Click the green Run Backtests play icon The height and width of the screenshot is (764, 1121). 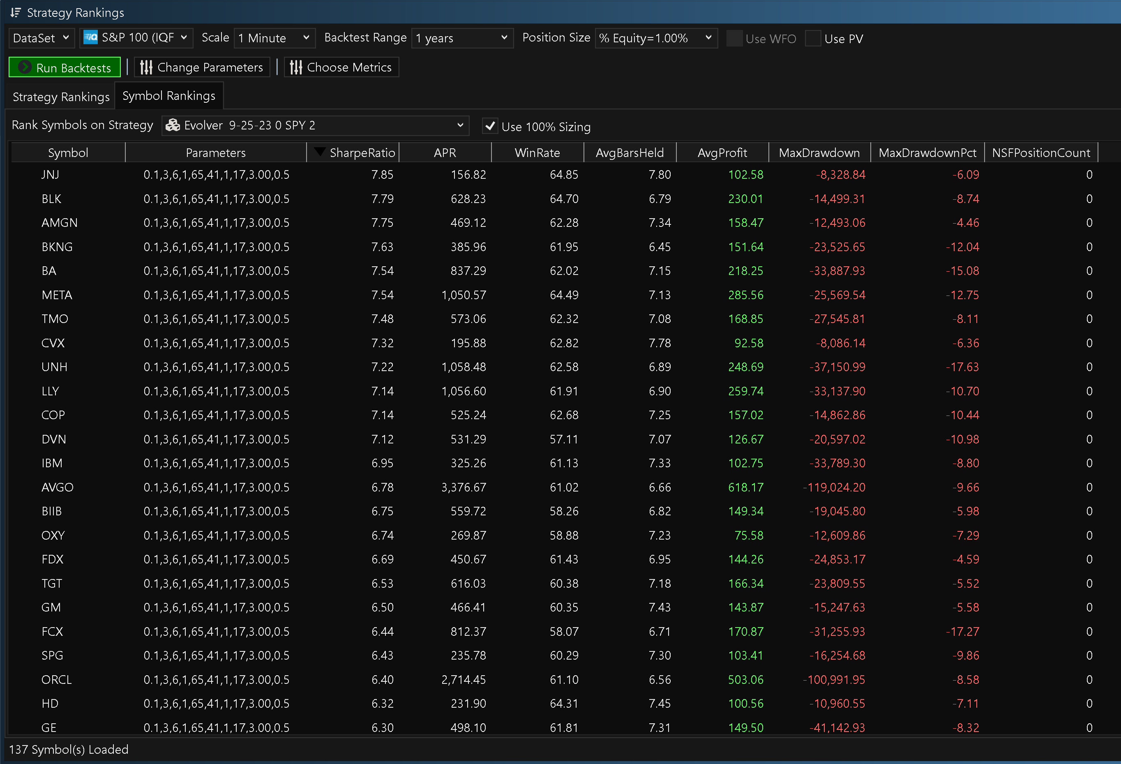click(25, 67)
